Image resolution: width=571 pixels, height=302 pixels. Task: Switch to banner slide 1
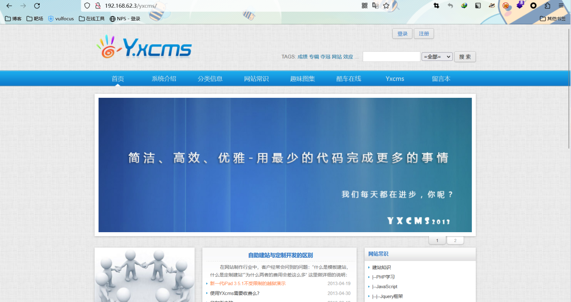click(x=437, y=241)
